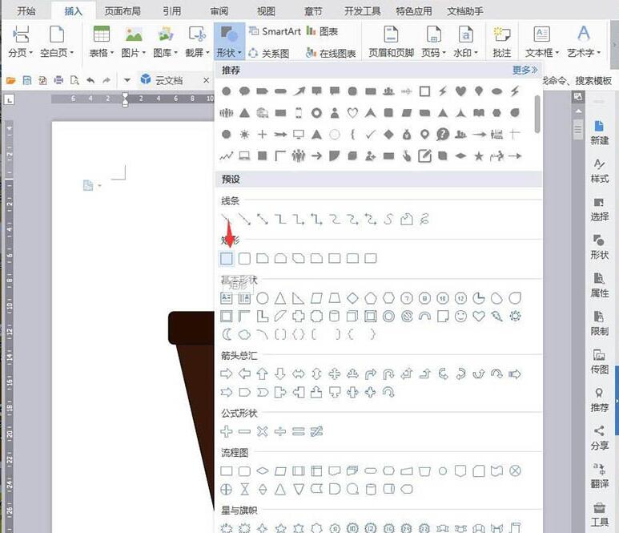Open the 属性 properties sidebar panel
This screenshot has height=533, width=619.
599,285
